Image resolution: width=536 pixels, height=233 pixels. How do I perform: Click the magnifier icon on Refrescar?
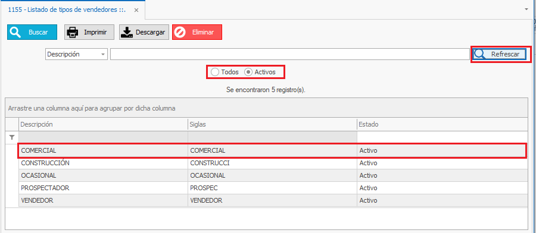(480, 54)
